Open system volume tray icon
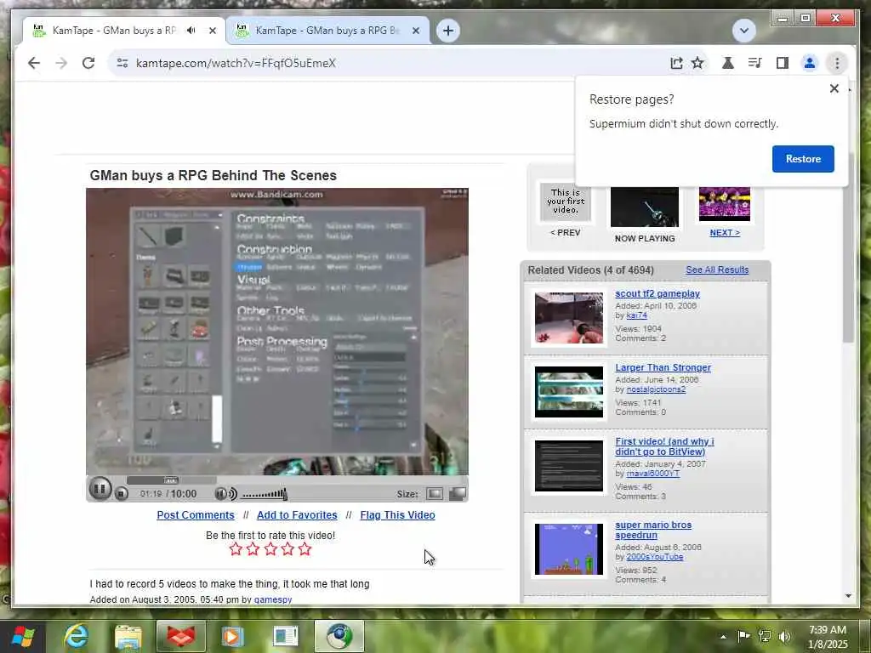Screen dimensions: 871x653 coord(783,636)
